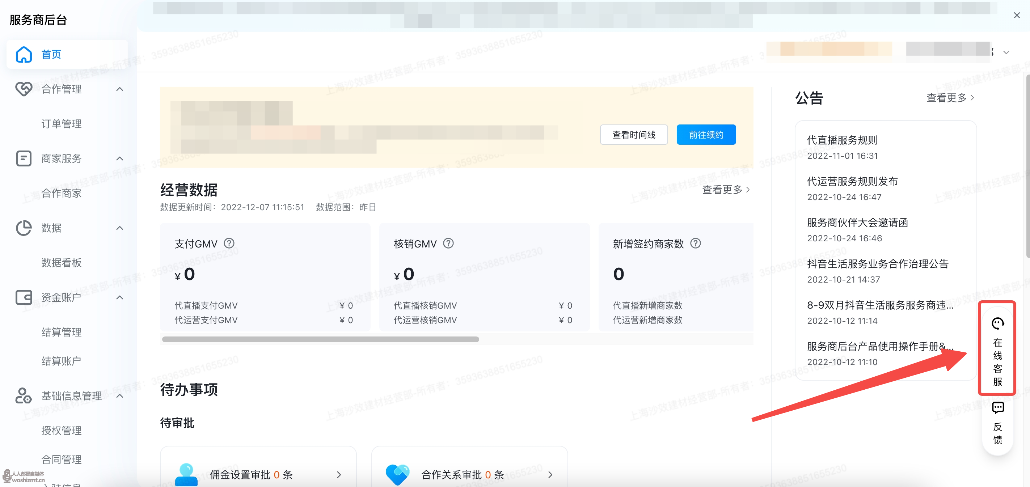
Task: Click the 基础信息管理 user icon
Action: [x=23, y=396]
